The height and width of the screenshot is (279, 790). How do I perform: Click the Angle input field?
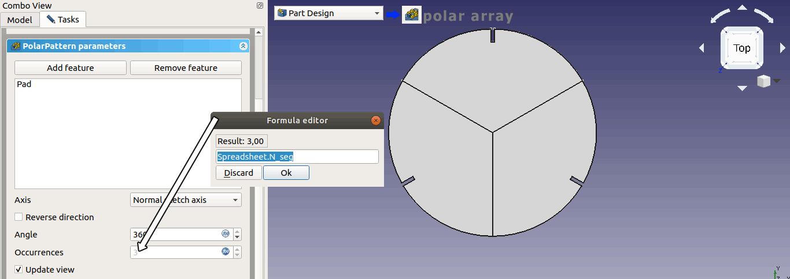tap(181, 235)
